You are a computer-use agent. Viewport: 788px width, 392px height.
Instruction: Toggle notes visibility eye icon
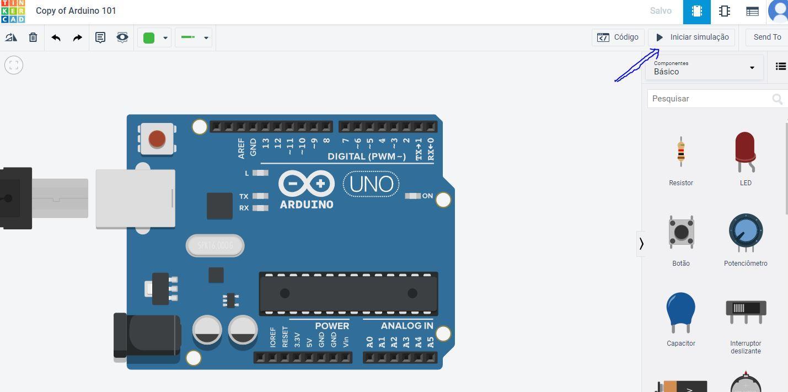[122, 37]
